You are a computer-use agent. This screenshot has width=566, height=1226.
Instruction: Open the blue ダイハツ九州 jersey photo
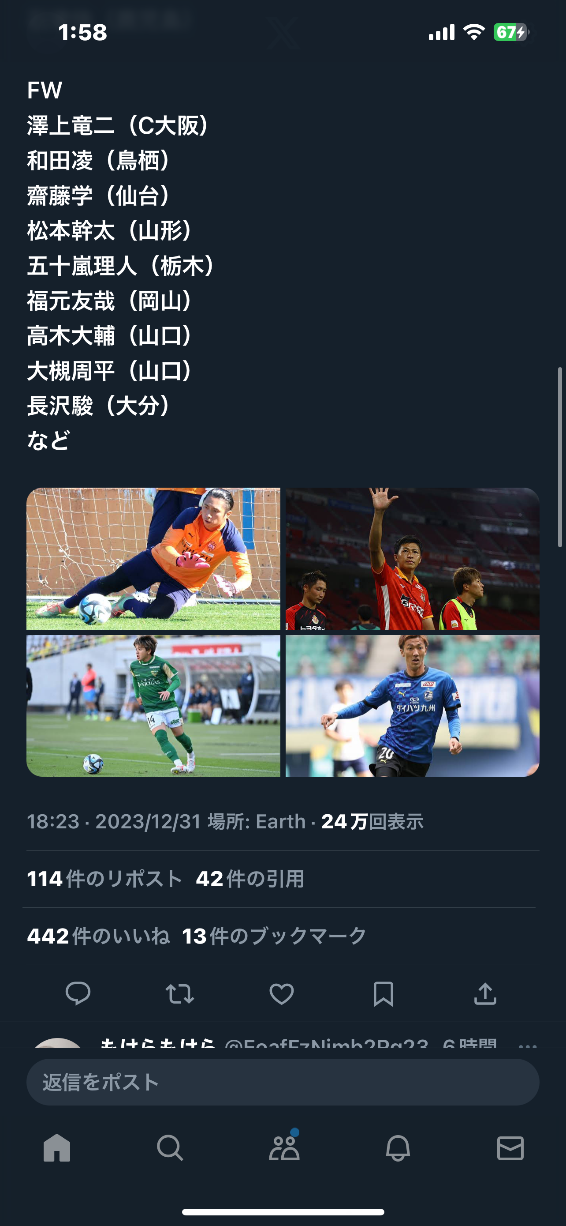(x=413, y=706)
